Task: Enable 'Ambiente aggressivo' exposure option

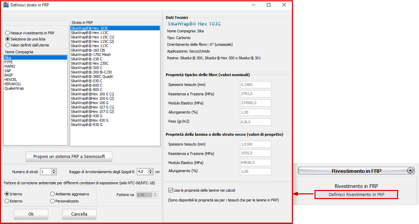Action: click(x=52, y=194)
